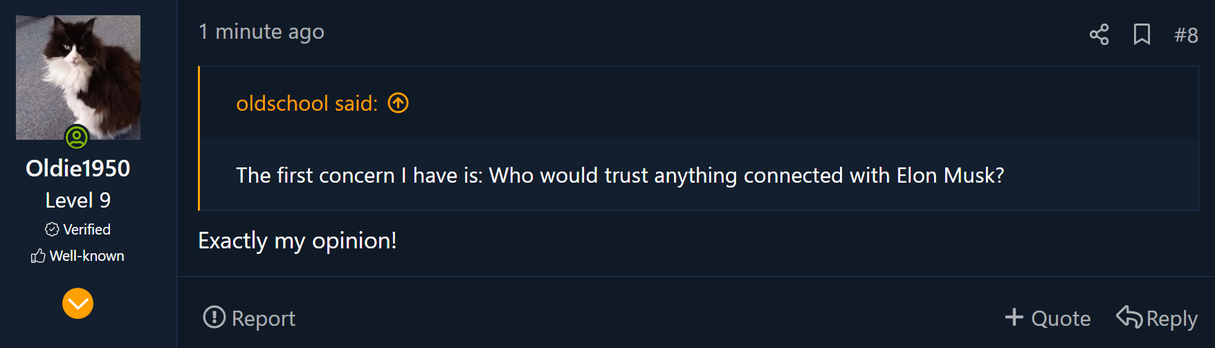Click the plus icon beside Quote
1215x348 pixels.
(1014, 317)
